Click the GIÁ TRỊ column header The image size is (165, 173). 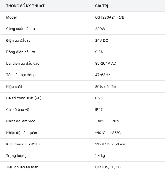[x=102, y=6]
